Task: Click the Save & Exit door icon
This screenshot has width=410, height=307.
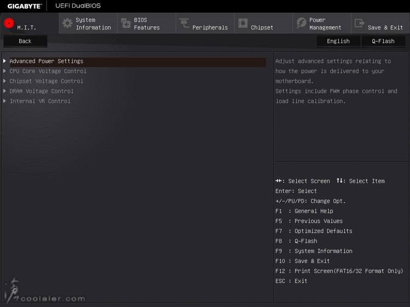Action: pos(359,23)
